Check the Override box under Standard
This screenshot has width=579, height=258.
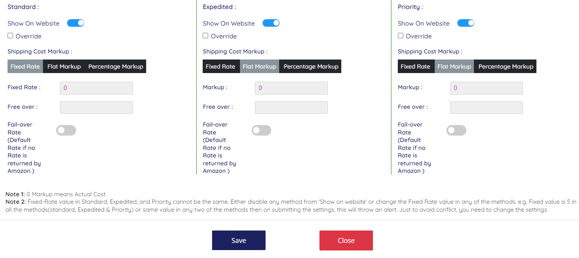pyautogui.click(x=10, y=36)
